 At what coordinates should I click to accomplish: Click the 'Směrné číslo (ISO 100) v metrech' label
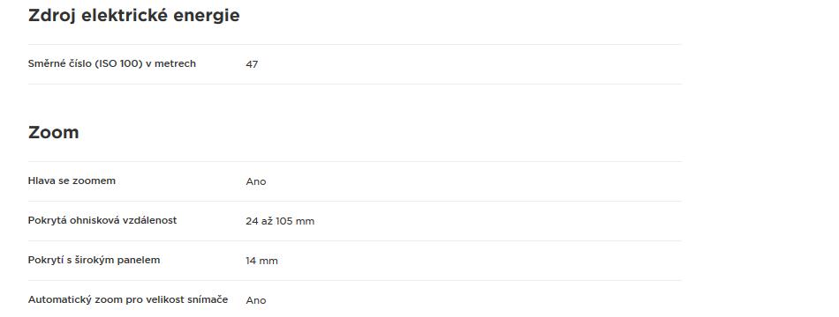point(112,63)
